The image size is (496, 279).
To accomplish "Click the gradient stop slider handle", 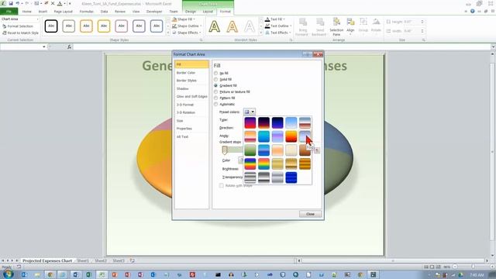I will (x=225, y=150).
